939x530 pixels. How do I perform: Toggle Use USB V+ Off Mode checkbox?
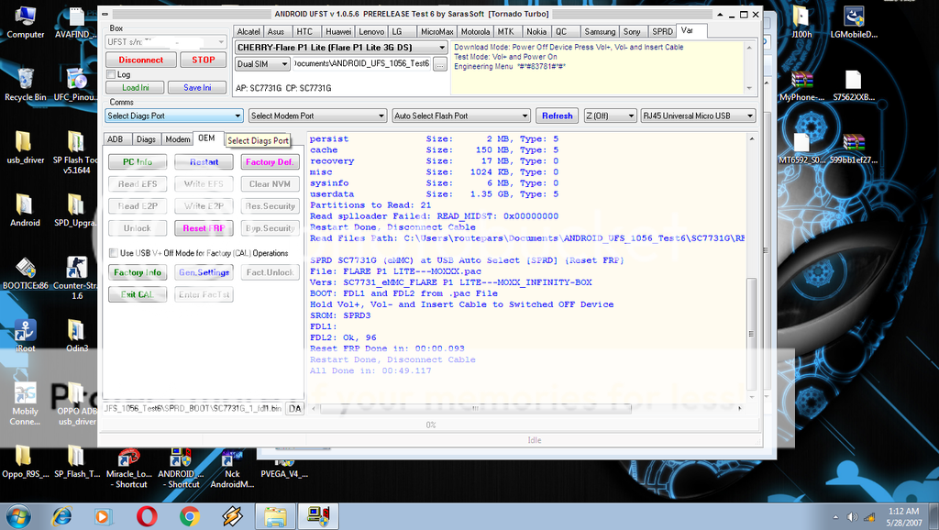pos(115,253)
